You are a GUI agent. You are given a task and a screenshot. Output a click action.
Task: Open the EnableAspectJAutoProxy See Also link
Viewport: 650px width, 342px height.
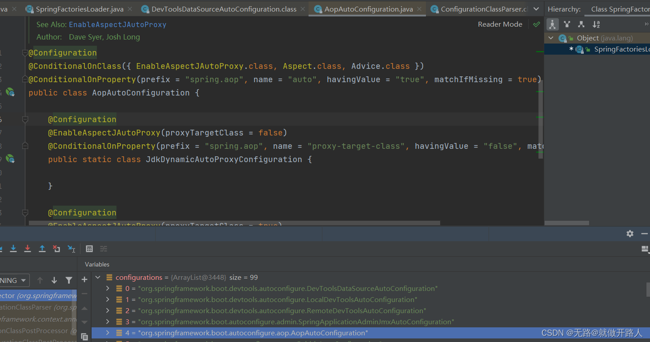[x=117, y=25]
